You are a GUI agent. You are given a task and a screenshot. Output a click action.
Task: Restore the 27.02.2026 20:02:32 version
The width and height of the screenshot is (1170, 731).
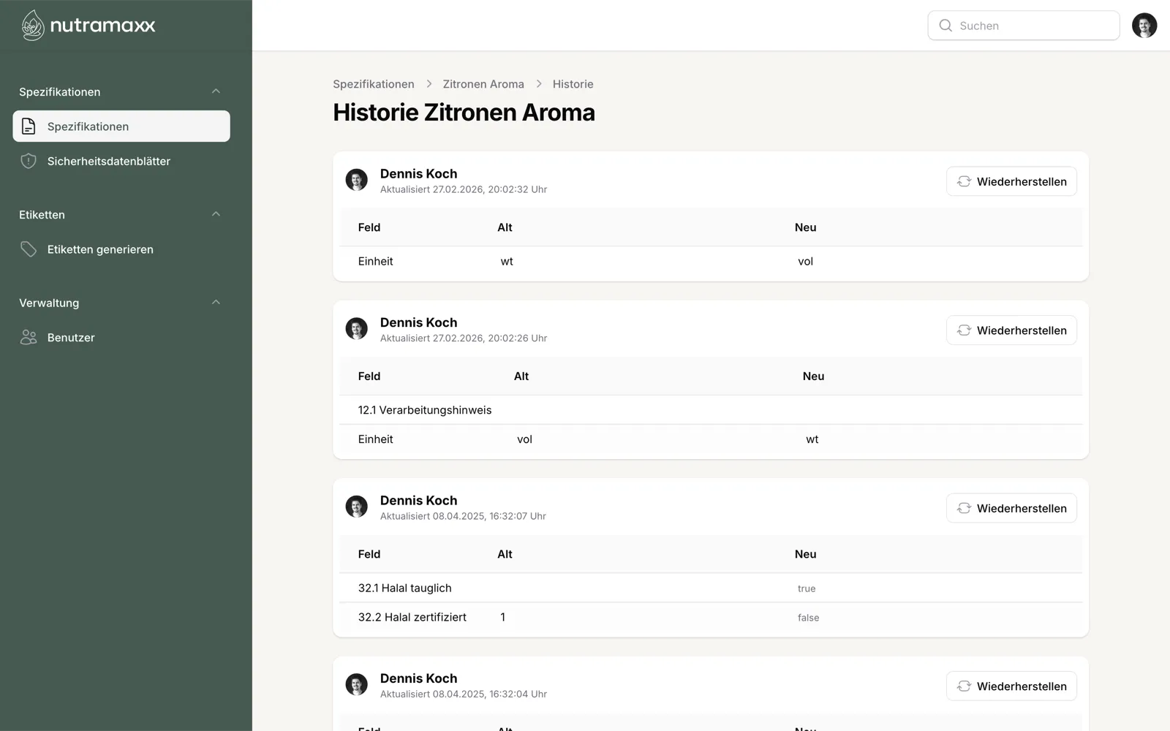pos(1011,181)
